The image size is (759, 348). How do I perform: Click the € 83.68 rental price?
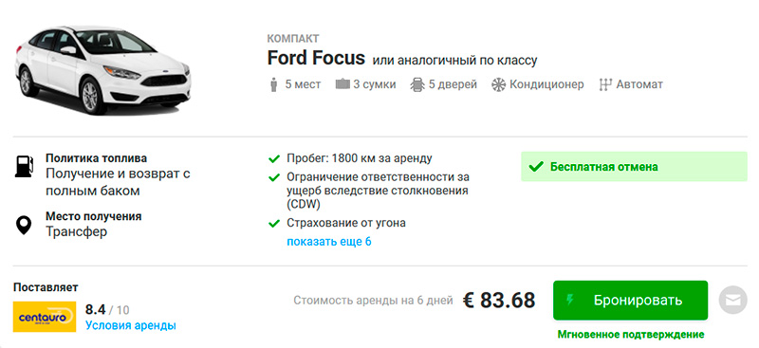coord(499,300)
